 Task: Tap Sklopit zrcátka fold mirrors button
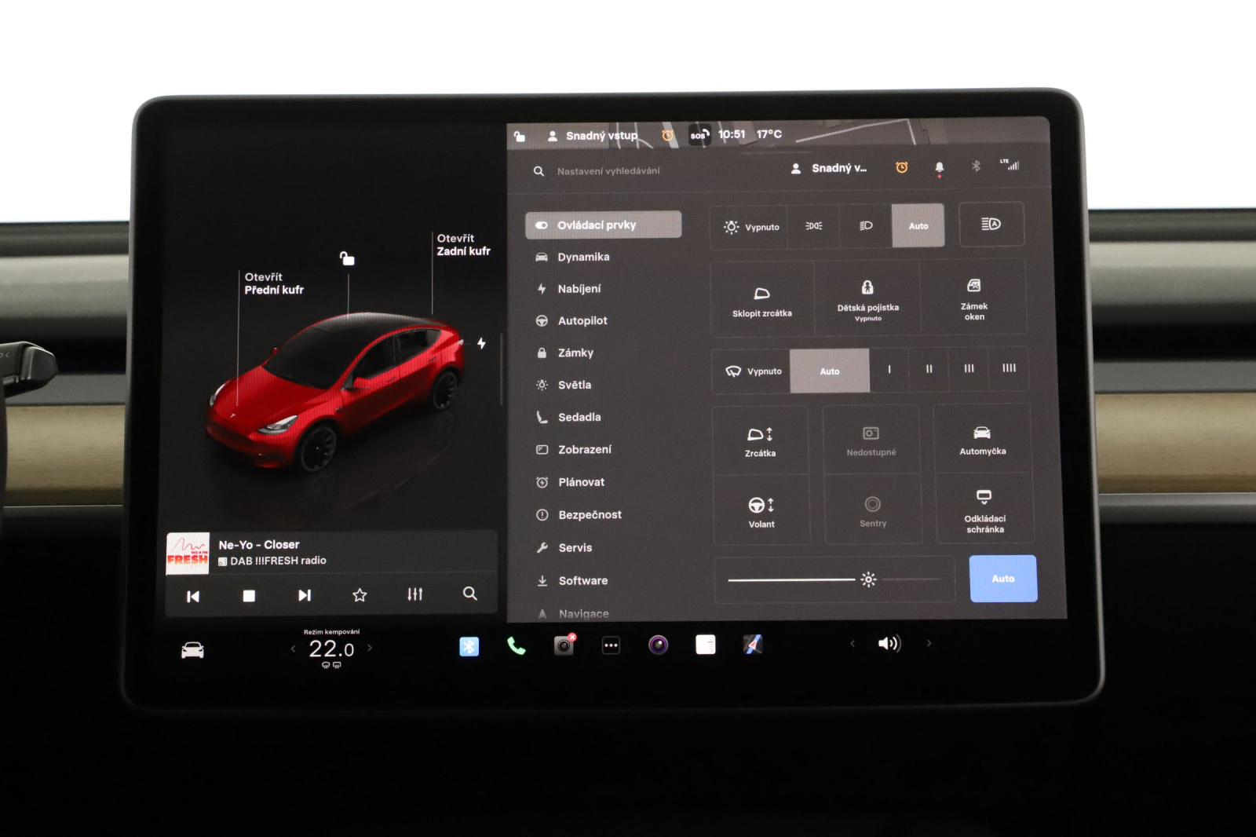(x=762, y=302)
